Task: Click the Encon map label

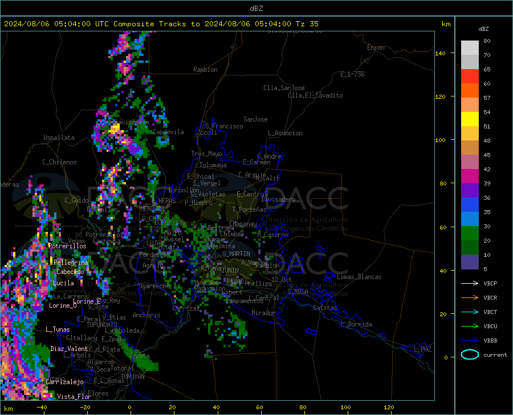Action: tap(376, 47)
